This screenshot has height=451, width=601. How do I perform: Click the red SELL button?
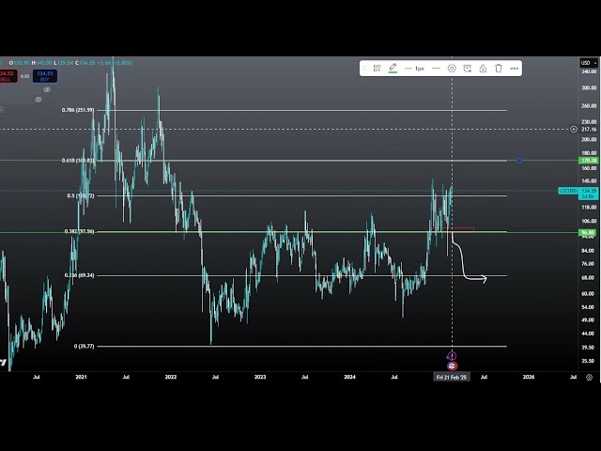(x=7, y=76)
